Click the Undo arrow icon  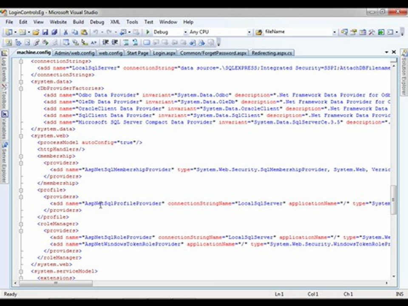coord(96,32)
